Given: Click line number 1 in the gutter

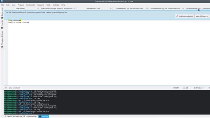Looking at the screenshot, I should coord(5,20).
